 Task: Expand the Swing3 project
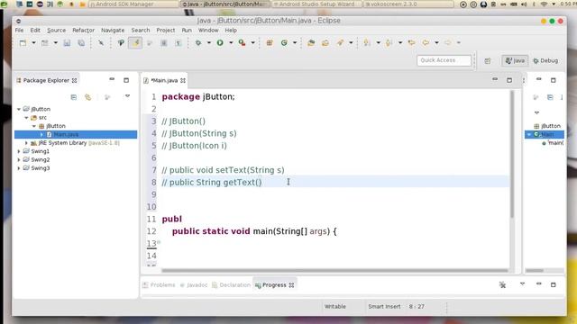point(19,168)
